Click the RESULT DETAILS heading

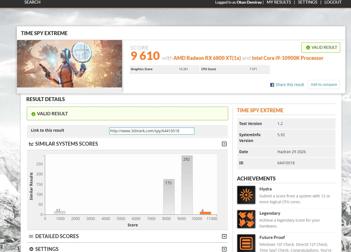[45, 99]
